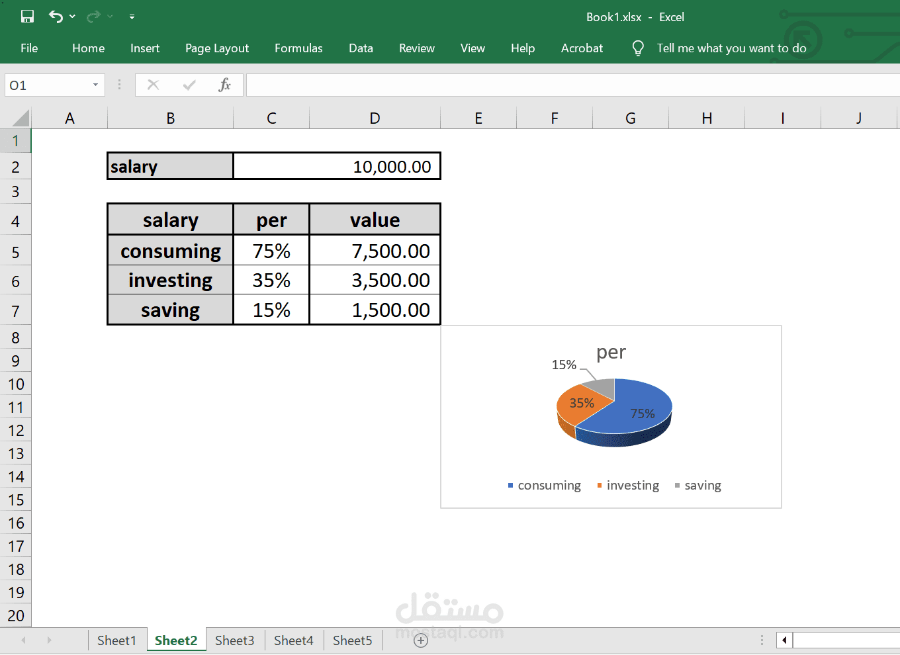Click the 35% cell in per column
This screenshot has height=655, width=900.
(271, 281)
